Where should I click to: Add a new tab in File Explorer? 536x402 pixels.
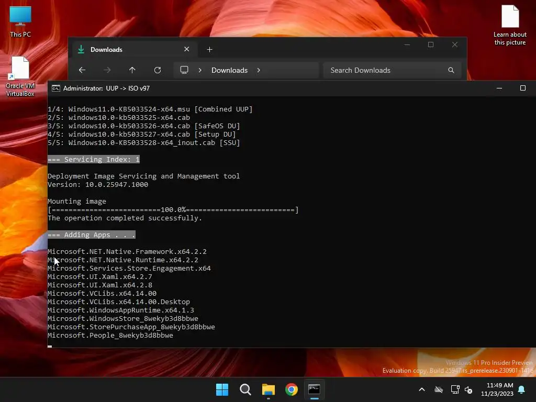tap(209, 50)
